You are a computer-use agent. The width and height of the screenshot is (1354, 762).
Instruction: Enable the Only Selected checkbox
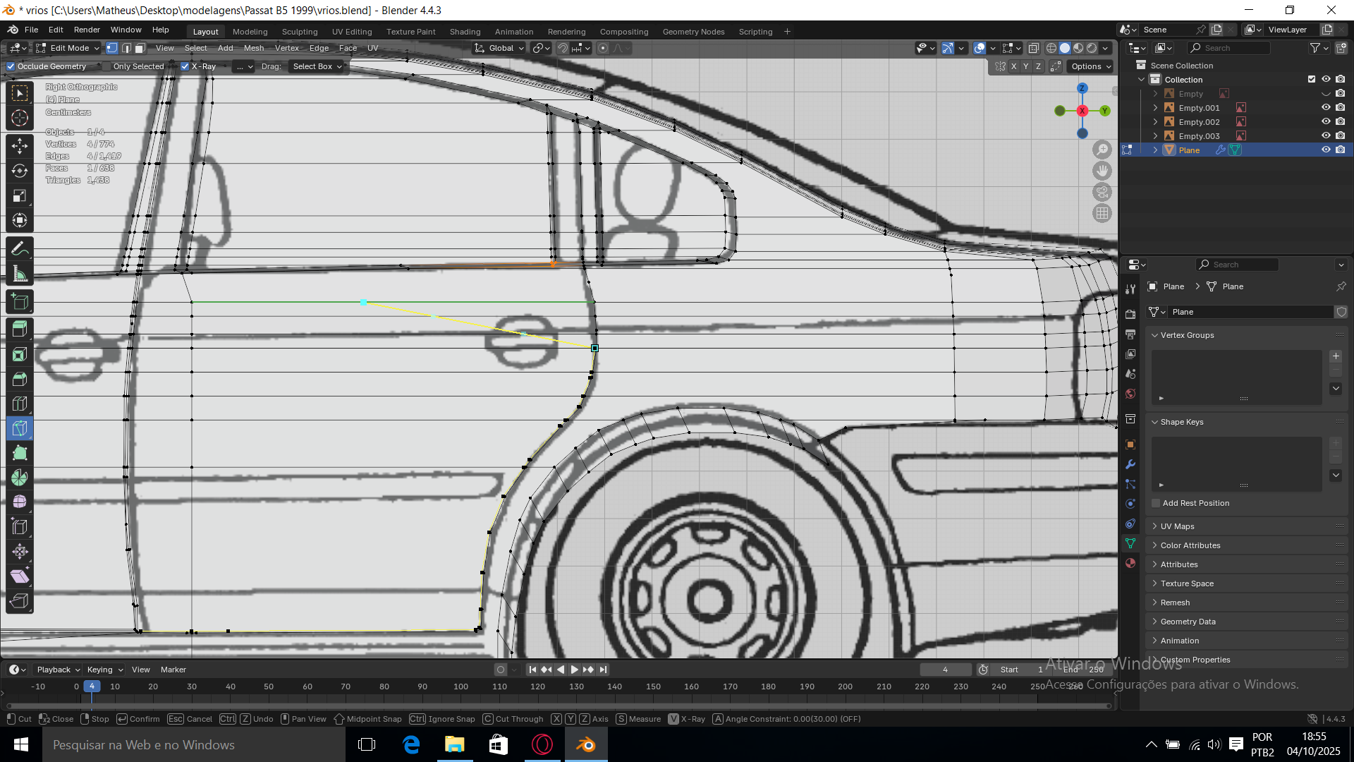[106, 66]
